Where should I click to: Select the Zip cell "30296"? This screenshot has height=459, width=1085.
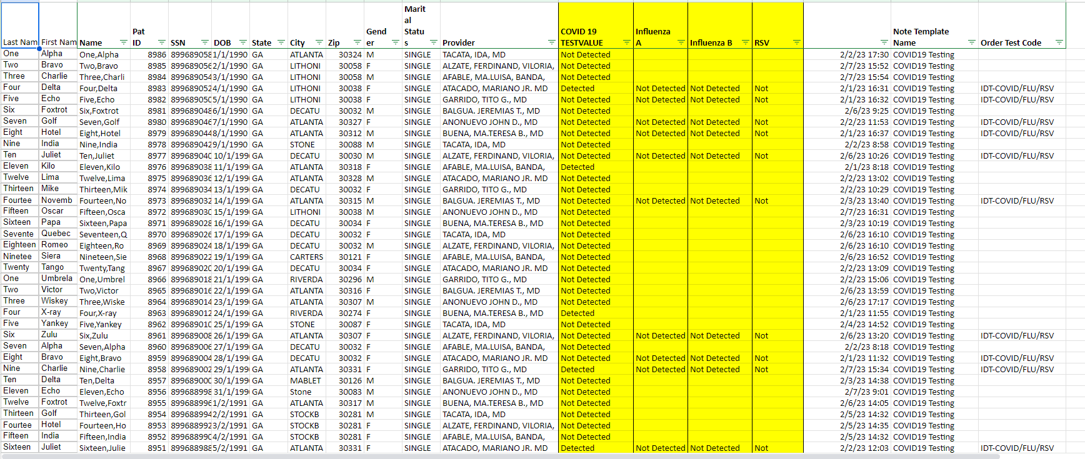coord(345,279)
